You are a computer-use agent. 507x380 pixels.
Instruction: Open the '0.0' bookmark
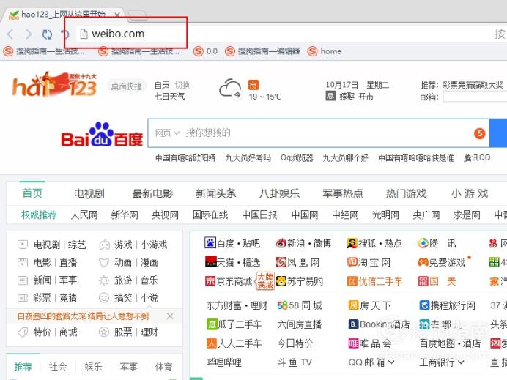206,51
